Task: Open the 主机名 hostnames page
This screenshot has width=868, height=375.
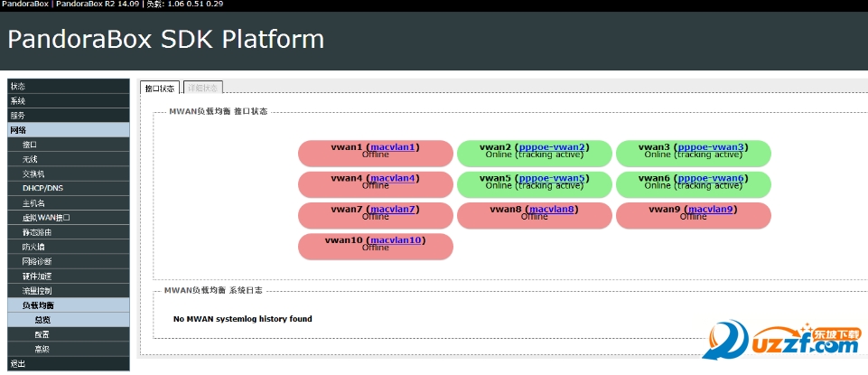Action: (x=69, y=202)
